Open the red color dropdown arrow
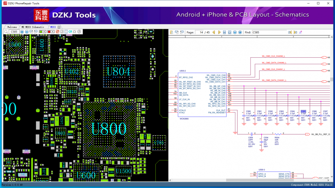The height and width of the screenshot is (188, 335). tap(53, 32)
